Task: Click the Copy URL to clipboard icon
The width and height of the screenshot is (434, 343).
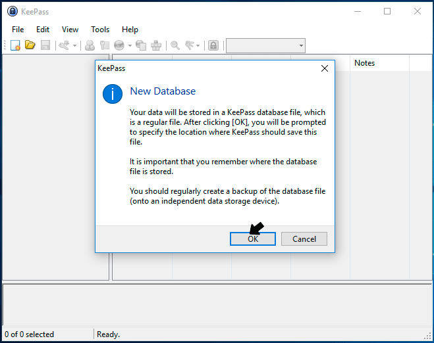Action: tap(141, 45)
